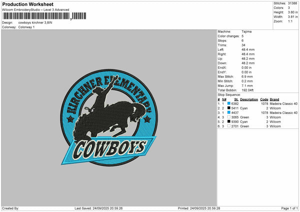Click the Kirchner Elementary Cowboys design preview
The width and height of the screenshot is (300, 212).
click(109, 117)
